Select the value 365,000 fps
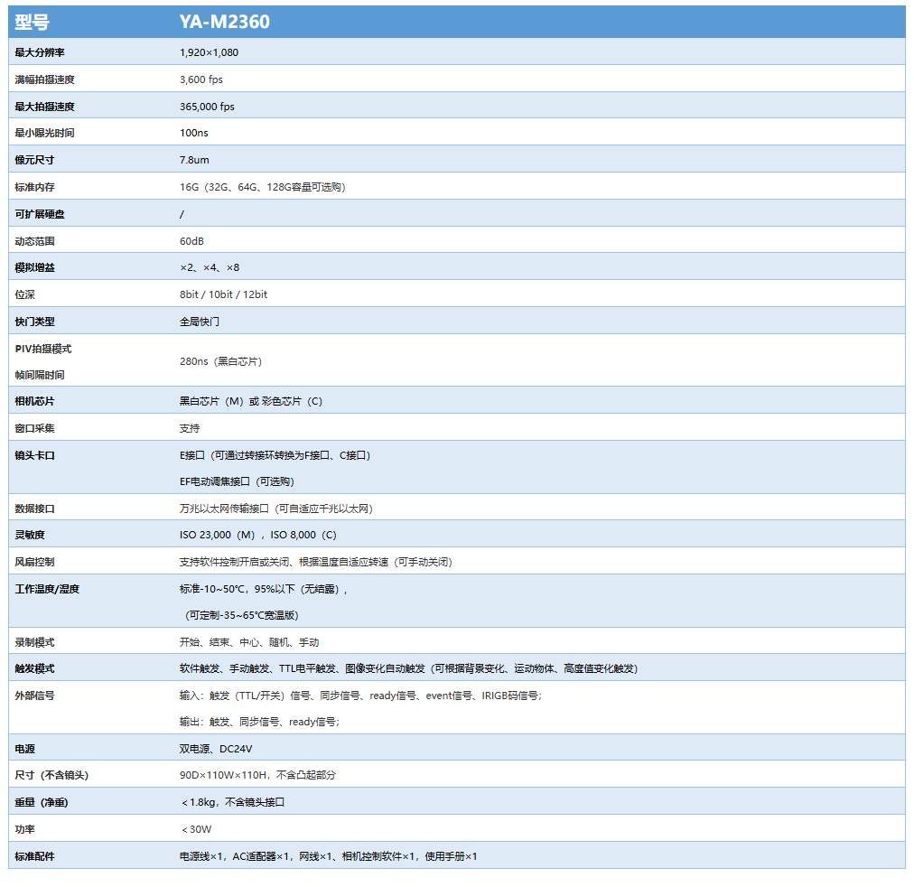 coord(207,107)
